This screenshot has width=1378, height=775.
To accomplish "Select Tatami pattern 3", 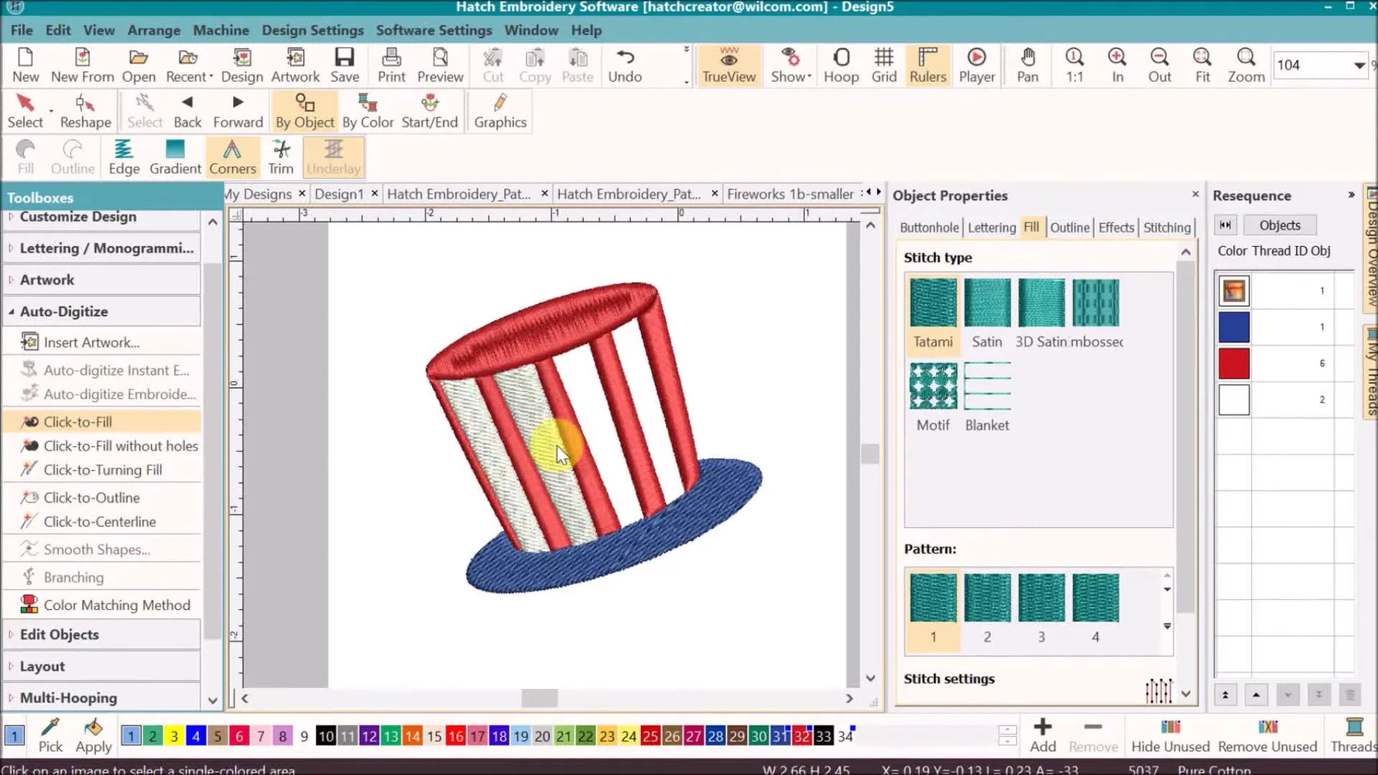I will [x=1041, y=609].
